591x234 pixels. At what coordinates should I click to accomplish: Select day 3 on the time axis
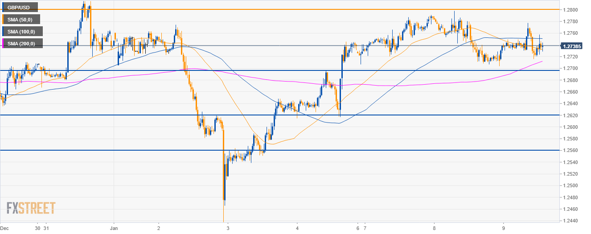tap(228, 227)
